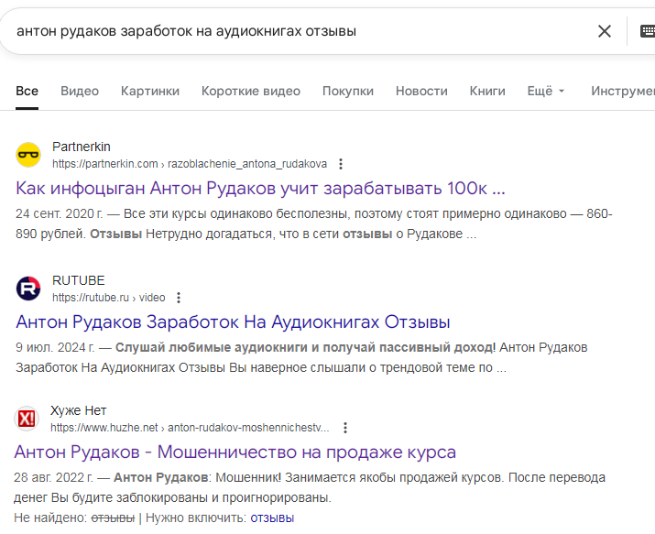The height and width of the screenshot is (534, 655).
Task: Open the on-screen keyboard input tool
Action: point(647,31)
